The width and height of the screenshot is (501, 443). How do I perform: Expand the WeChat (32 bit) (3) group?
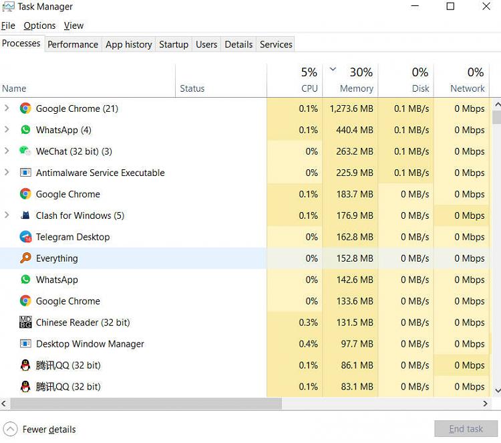(7, 151)
